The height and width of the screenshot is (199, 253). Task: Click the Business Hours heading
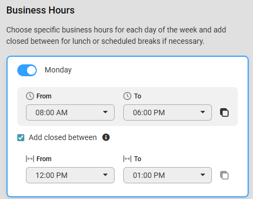41,10
